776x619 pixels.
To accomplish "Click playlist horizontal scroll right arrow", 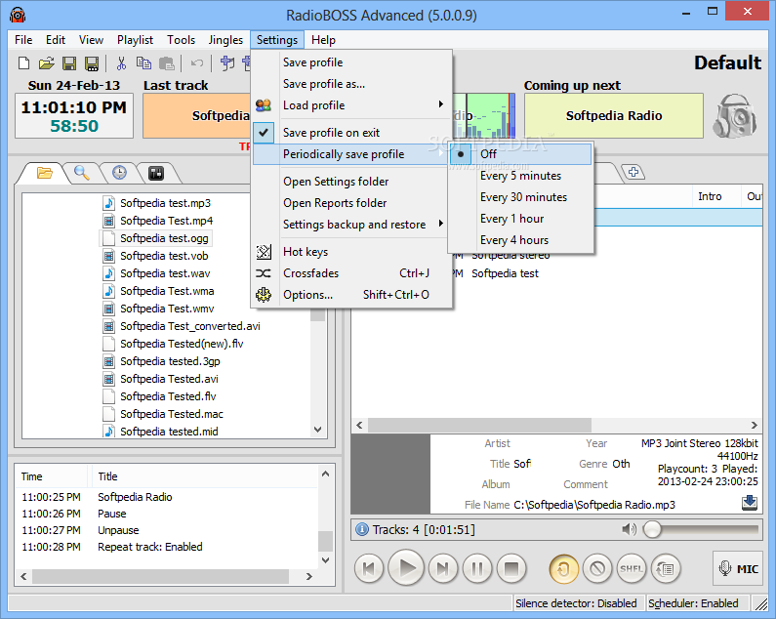I will pyautogui.click(x=754, y=425).
